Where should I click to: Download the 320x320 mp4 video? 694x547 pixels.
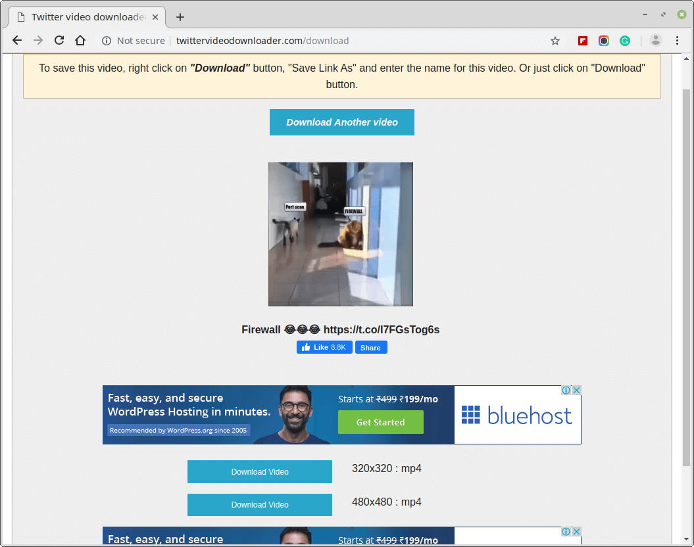coord(259,471)
